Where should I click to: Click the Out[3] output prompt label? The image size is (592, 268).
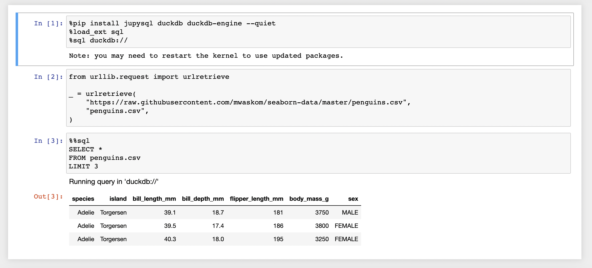(48, 197)
